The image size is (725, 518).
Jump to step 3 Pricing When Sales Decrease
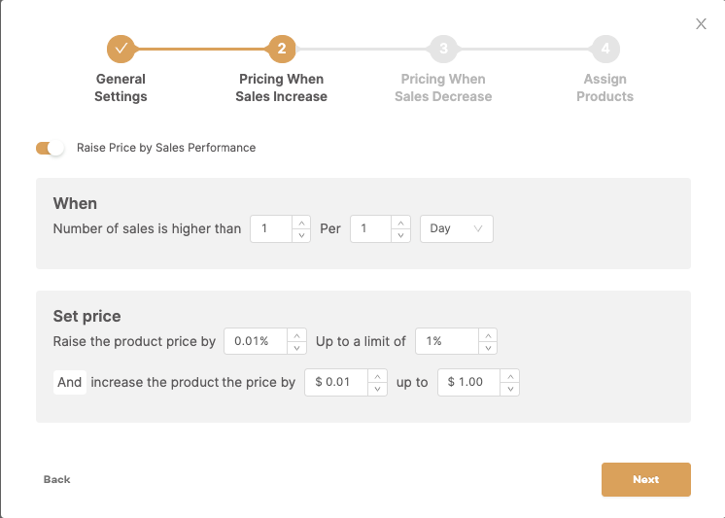click(443, 49)
